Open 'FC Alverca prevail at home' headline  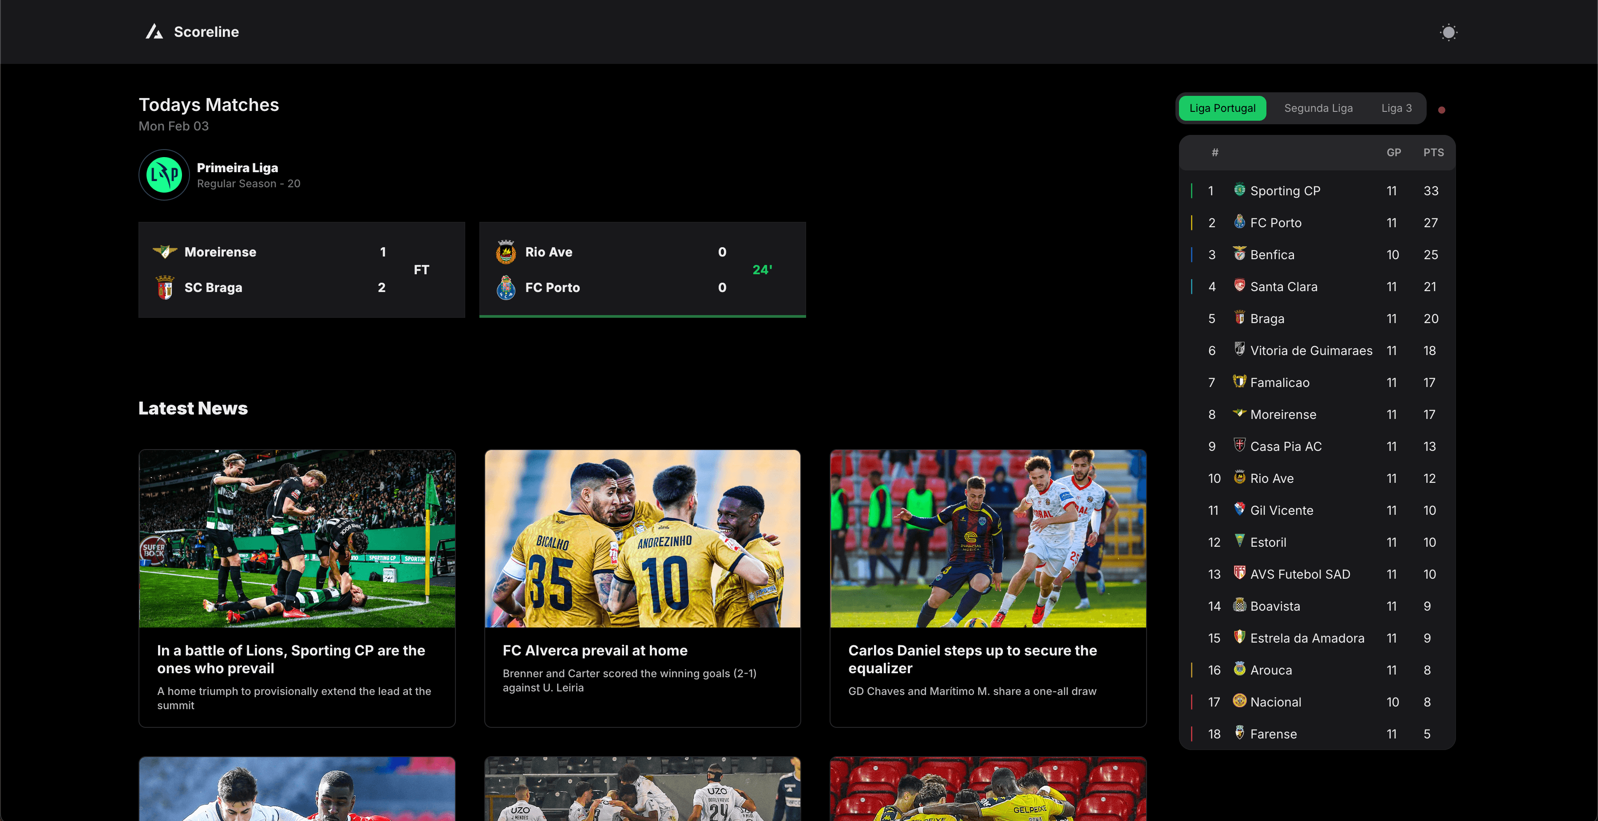[595, 651]
